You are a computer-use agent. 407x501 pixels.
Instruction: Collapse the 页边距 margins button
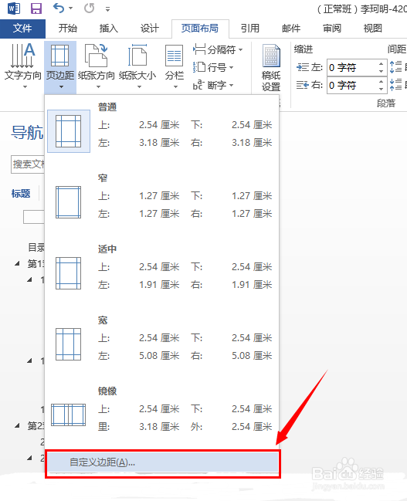click(x=60, y=66)
